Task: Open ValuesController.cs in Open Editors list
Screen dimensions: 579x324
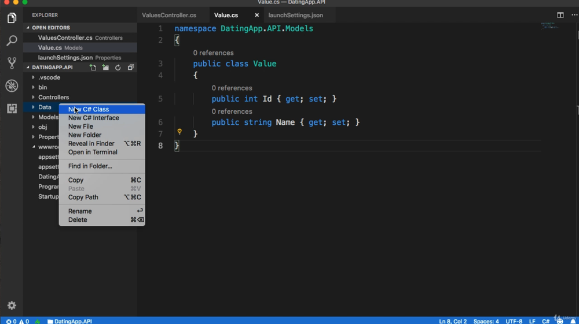Action: pos(80,38)
